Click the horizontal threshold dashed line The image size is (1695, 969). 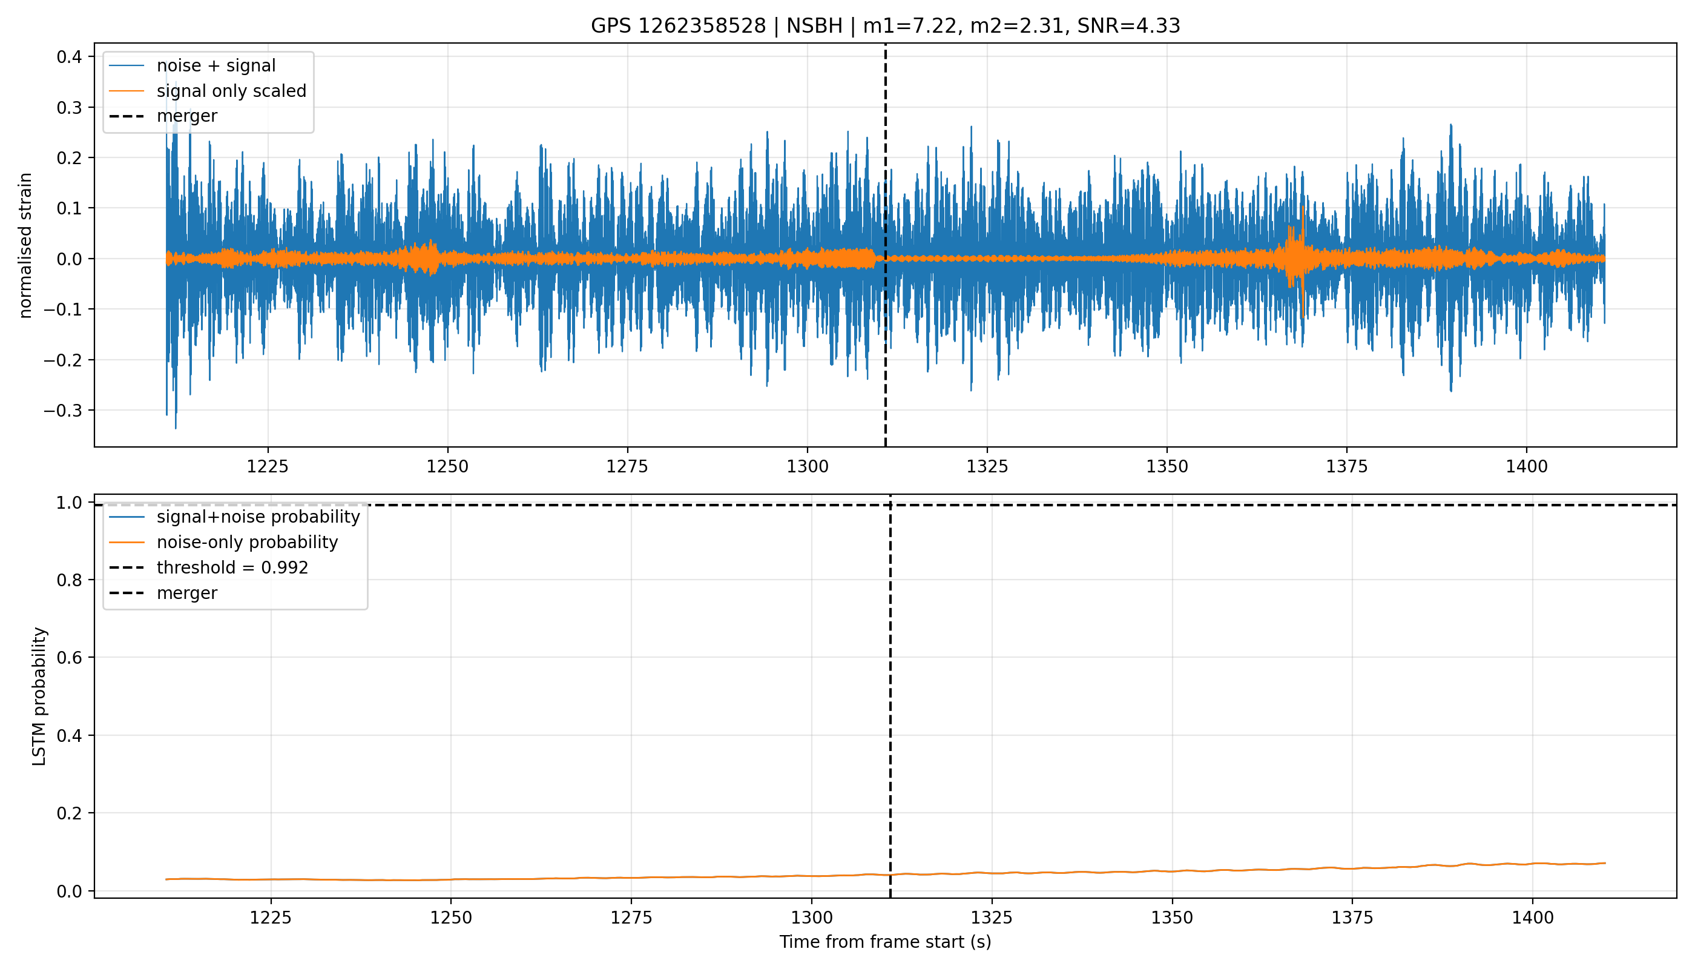pos(886,505)
